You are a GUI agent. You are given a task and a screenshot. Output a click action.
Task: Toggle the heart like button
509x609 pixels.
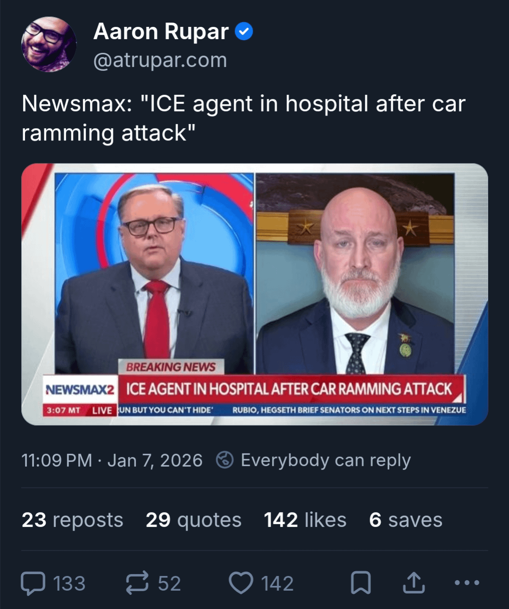coord(241,583)
